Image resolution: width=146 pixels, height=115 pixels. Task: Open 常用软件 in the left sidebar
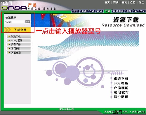tap(19, 49)
